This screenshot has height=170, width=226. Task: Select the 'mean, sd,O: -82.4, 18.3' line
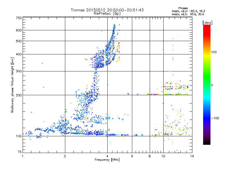coord(188,11)
